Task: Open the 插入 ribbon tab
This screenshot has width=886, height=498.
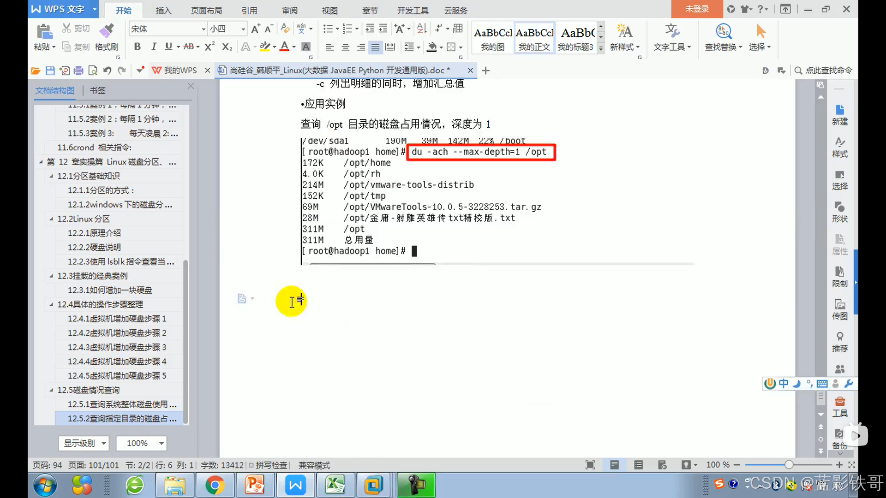Action: [x=163, y=10]
